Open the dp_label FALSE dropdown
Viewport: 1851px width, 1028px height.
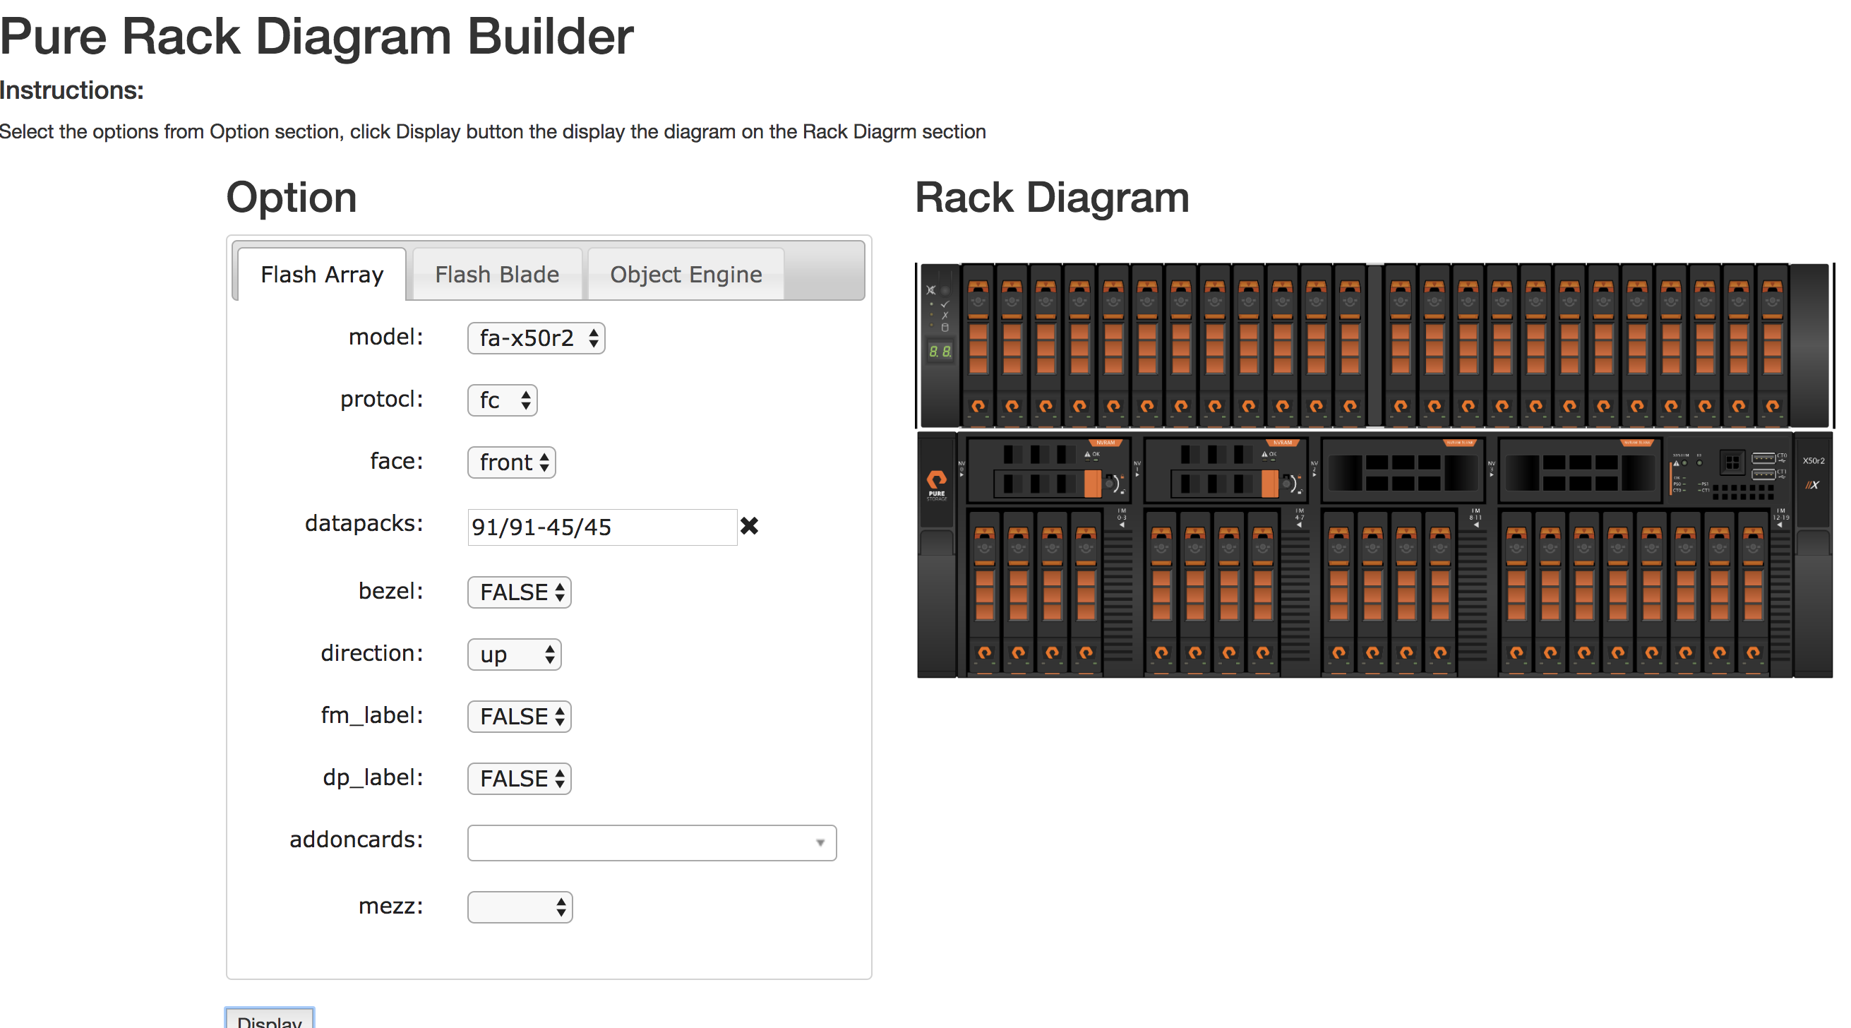click(520, 779)
